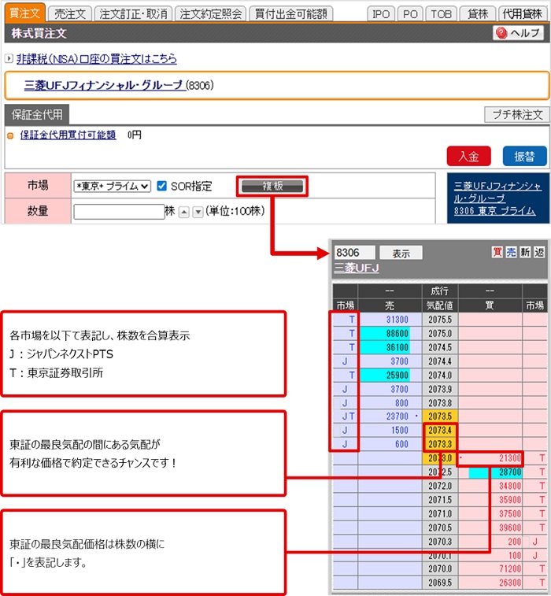Click arrow icon beside NISA link
Screen dimensions: 551x596
9,58
